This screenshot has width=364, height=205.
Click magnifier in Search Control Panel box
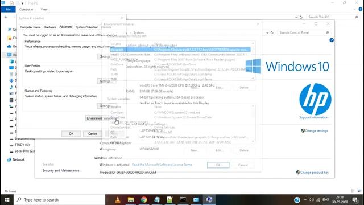click(328, 33)
